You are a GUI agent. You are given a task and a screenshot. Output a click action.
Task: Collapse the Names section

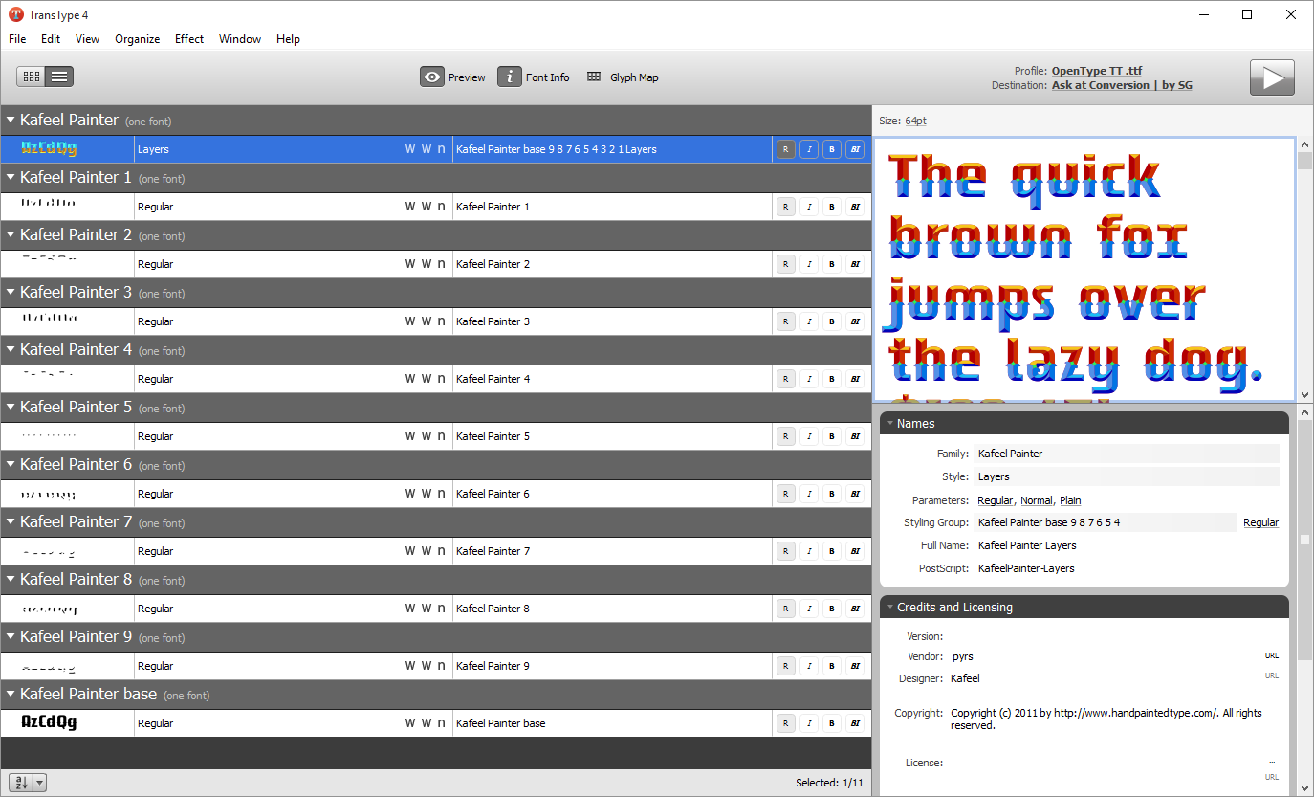tap(889, 423)
